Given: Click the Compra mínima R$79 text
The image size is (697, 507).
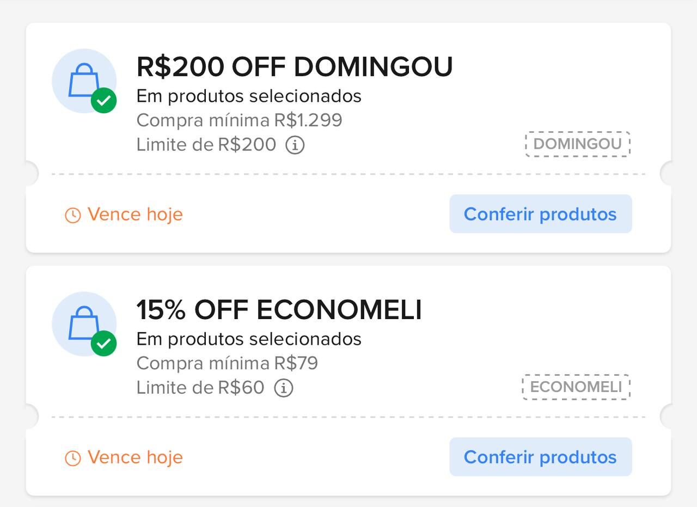Looking at the screenshot, I should click(227, 363).
